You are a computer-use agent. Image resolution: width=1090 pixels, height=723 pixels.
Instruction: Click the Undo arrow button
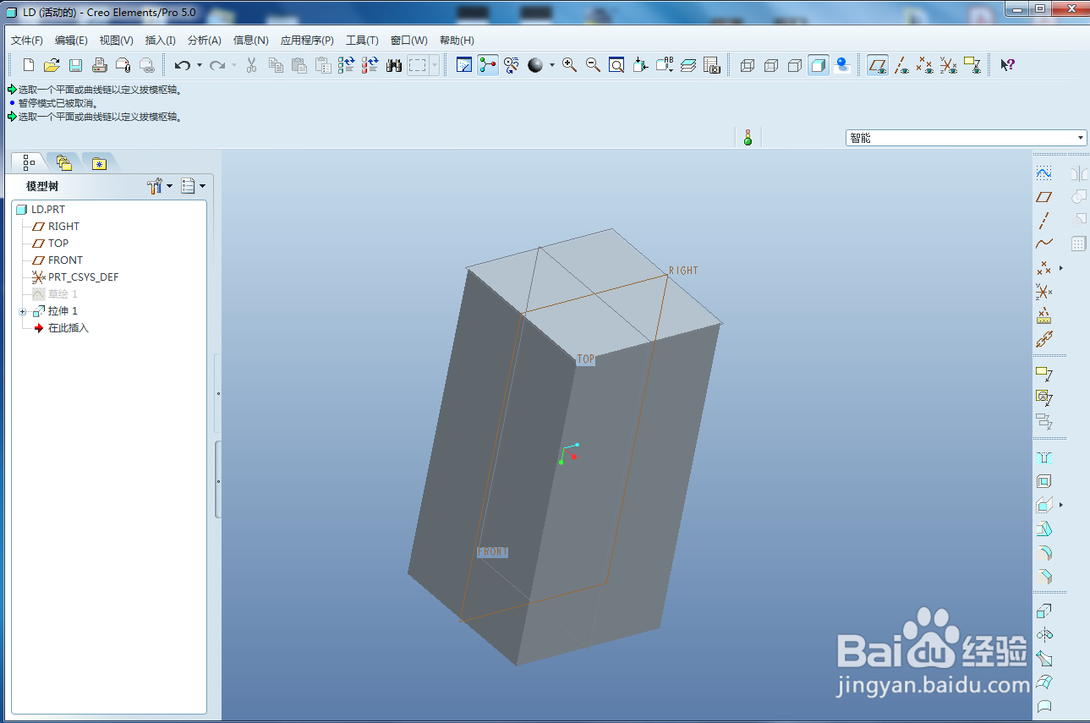[182, 65]
